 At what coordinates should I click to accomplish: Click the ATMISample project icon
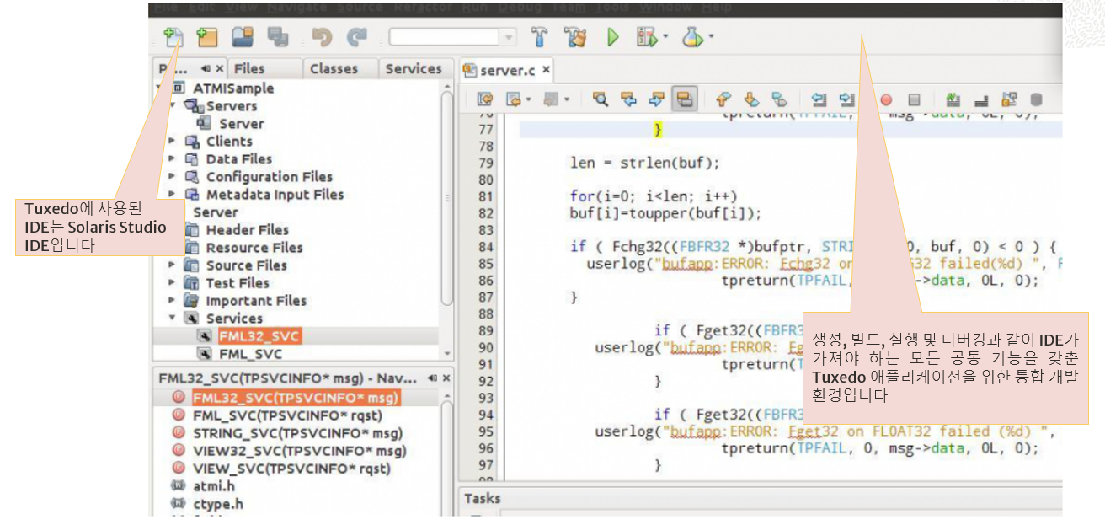[178, 88]
